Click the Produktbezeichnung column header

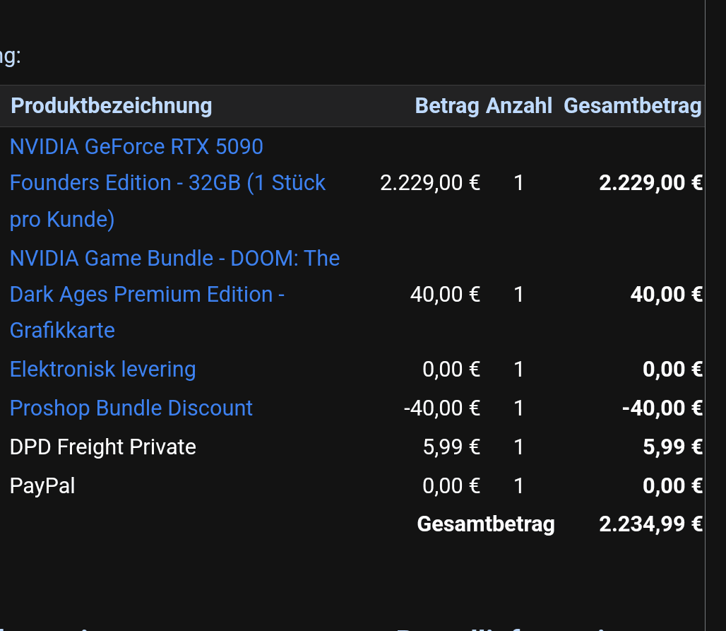pos(112,106)
